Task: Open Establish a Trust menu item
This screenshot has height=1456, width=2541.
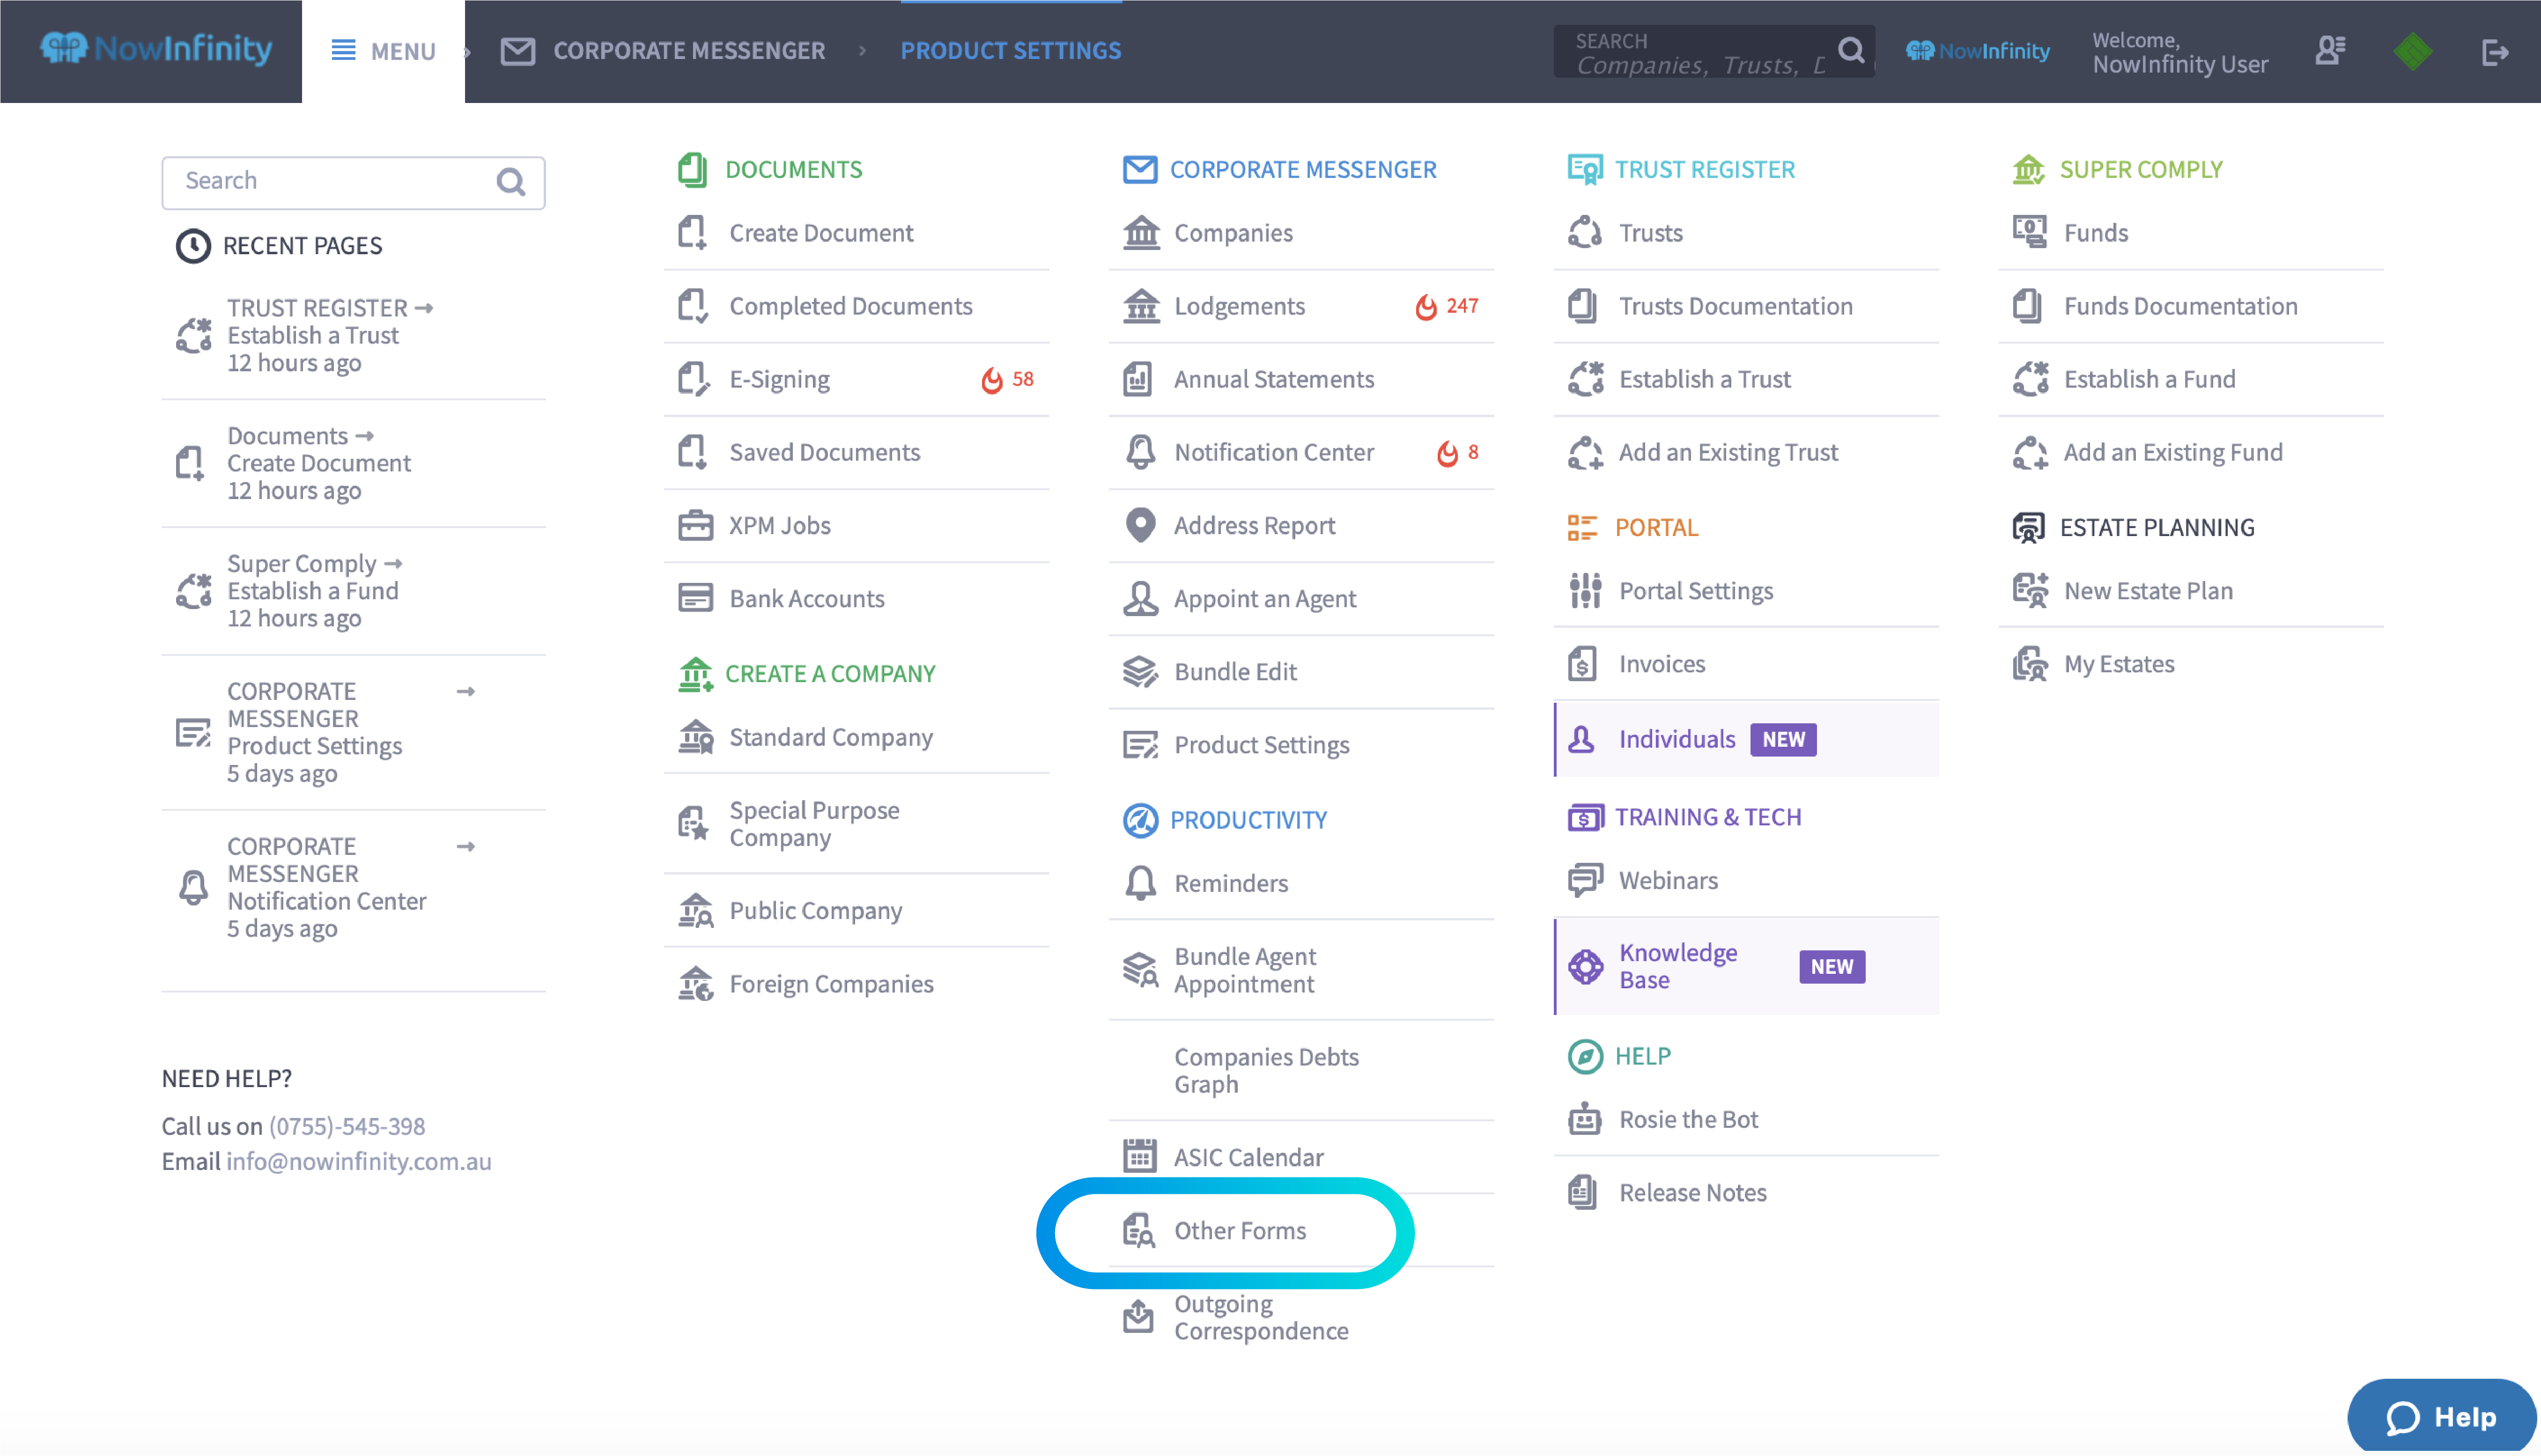Action: pos(1746,379)
